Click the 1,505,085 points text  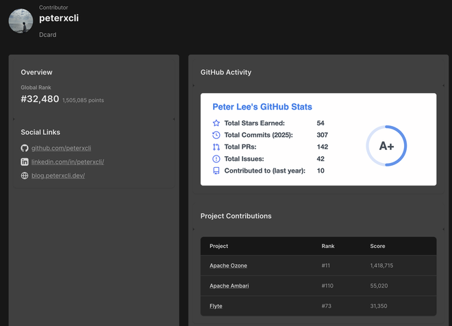tap(83, 100)
